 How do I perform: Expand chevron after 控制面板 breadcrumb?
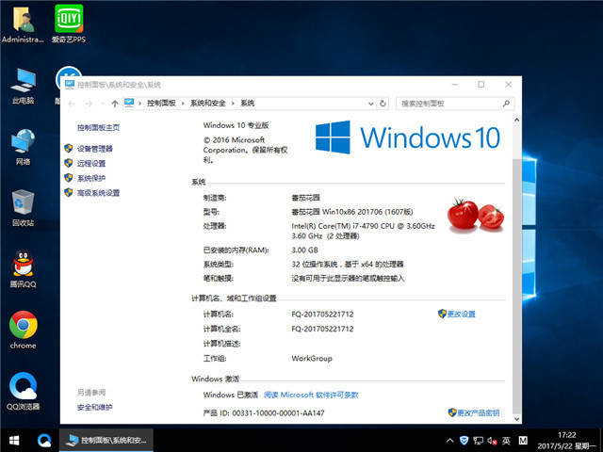point(183,104)
